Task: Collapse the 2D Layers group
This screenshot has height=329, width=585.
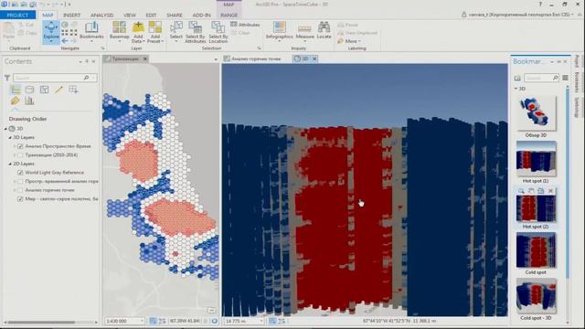Action: pos(10,164)
